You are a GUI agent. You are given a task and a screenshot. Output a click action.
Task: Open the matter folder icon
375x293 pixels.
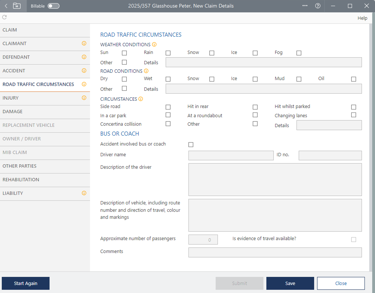pyautogui.click(x=17, y=6)
